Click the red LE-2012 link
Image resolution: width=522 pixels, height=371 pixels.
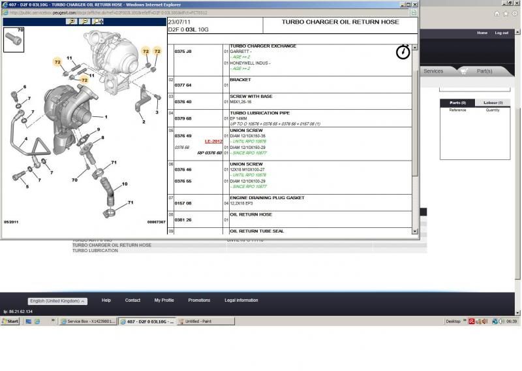pos(213,141)
